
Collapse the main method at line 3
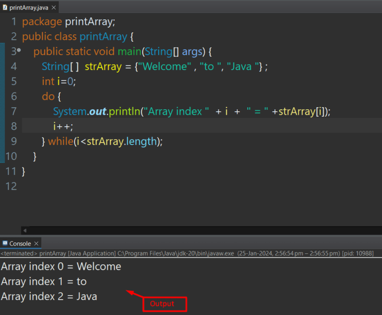click(18, 51)
